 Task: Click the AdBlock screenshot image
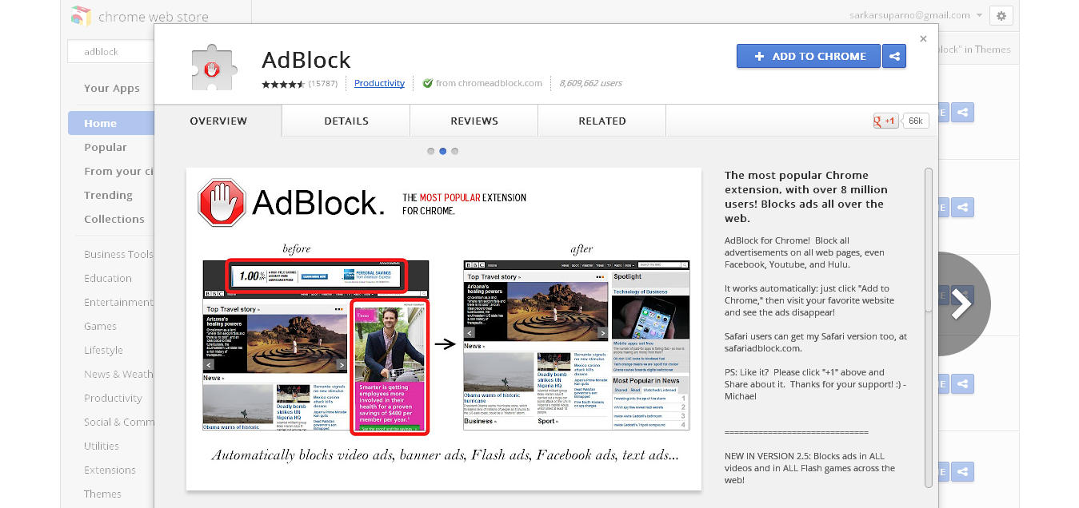[x=444, y=329]
